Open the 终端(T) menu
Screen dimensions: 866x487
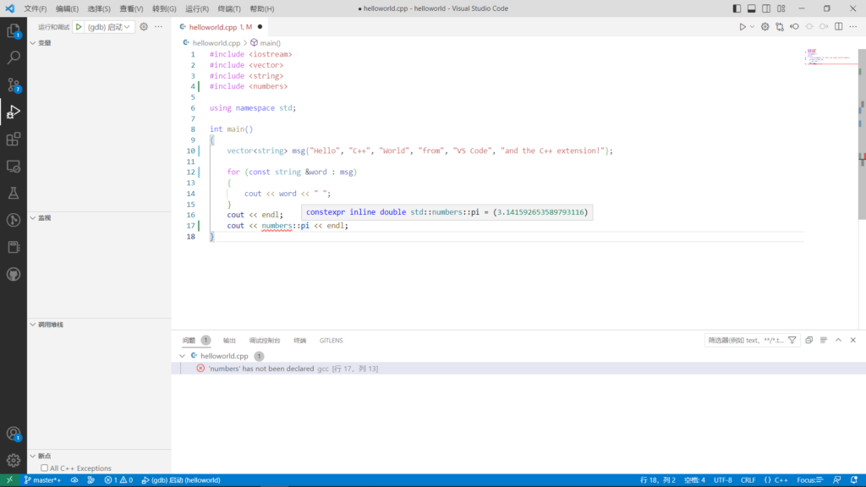(230, 8)
